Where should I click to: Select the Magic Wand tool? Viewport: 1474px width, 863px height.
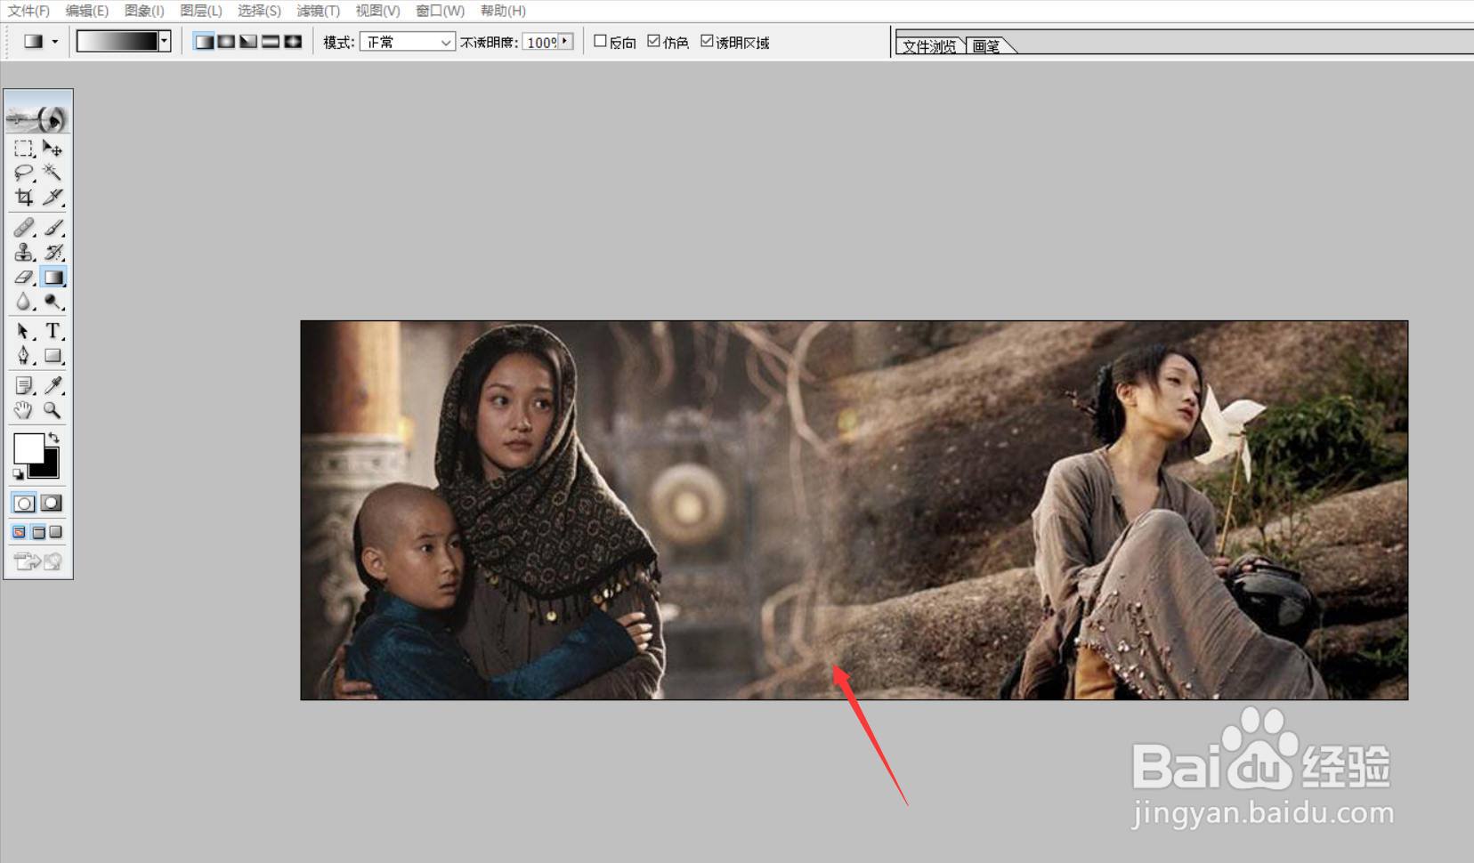coord(53,173)
